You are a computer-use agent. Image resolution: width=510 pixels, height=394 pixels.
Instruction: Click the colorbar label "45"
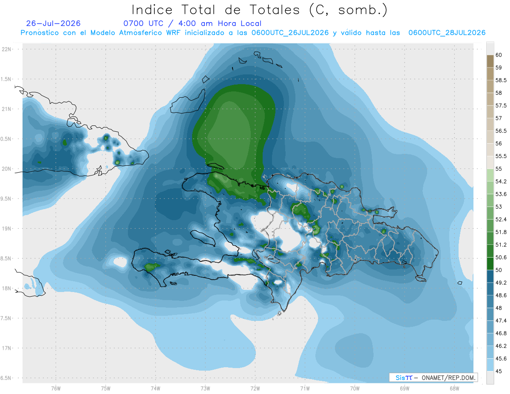coord(499,371)
